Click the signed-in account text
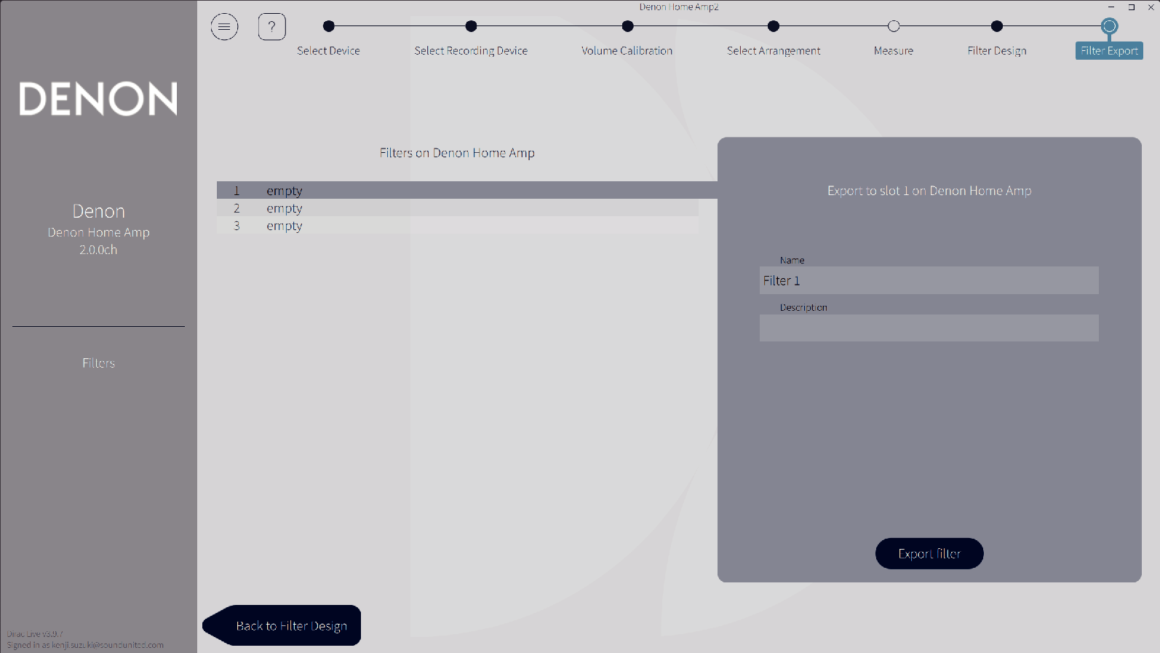The height and width of the screenshot is (653, 1160). click(85, 645)
